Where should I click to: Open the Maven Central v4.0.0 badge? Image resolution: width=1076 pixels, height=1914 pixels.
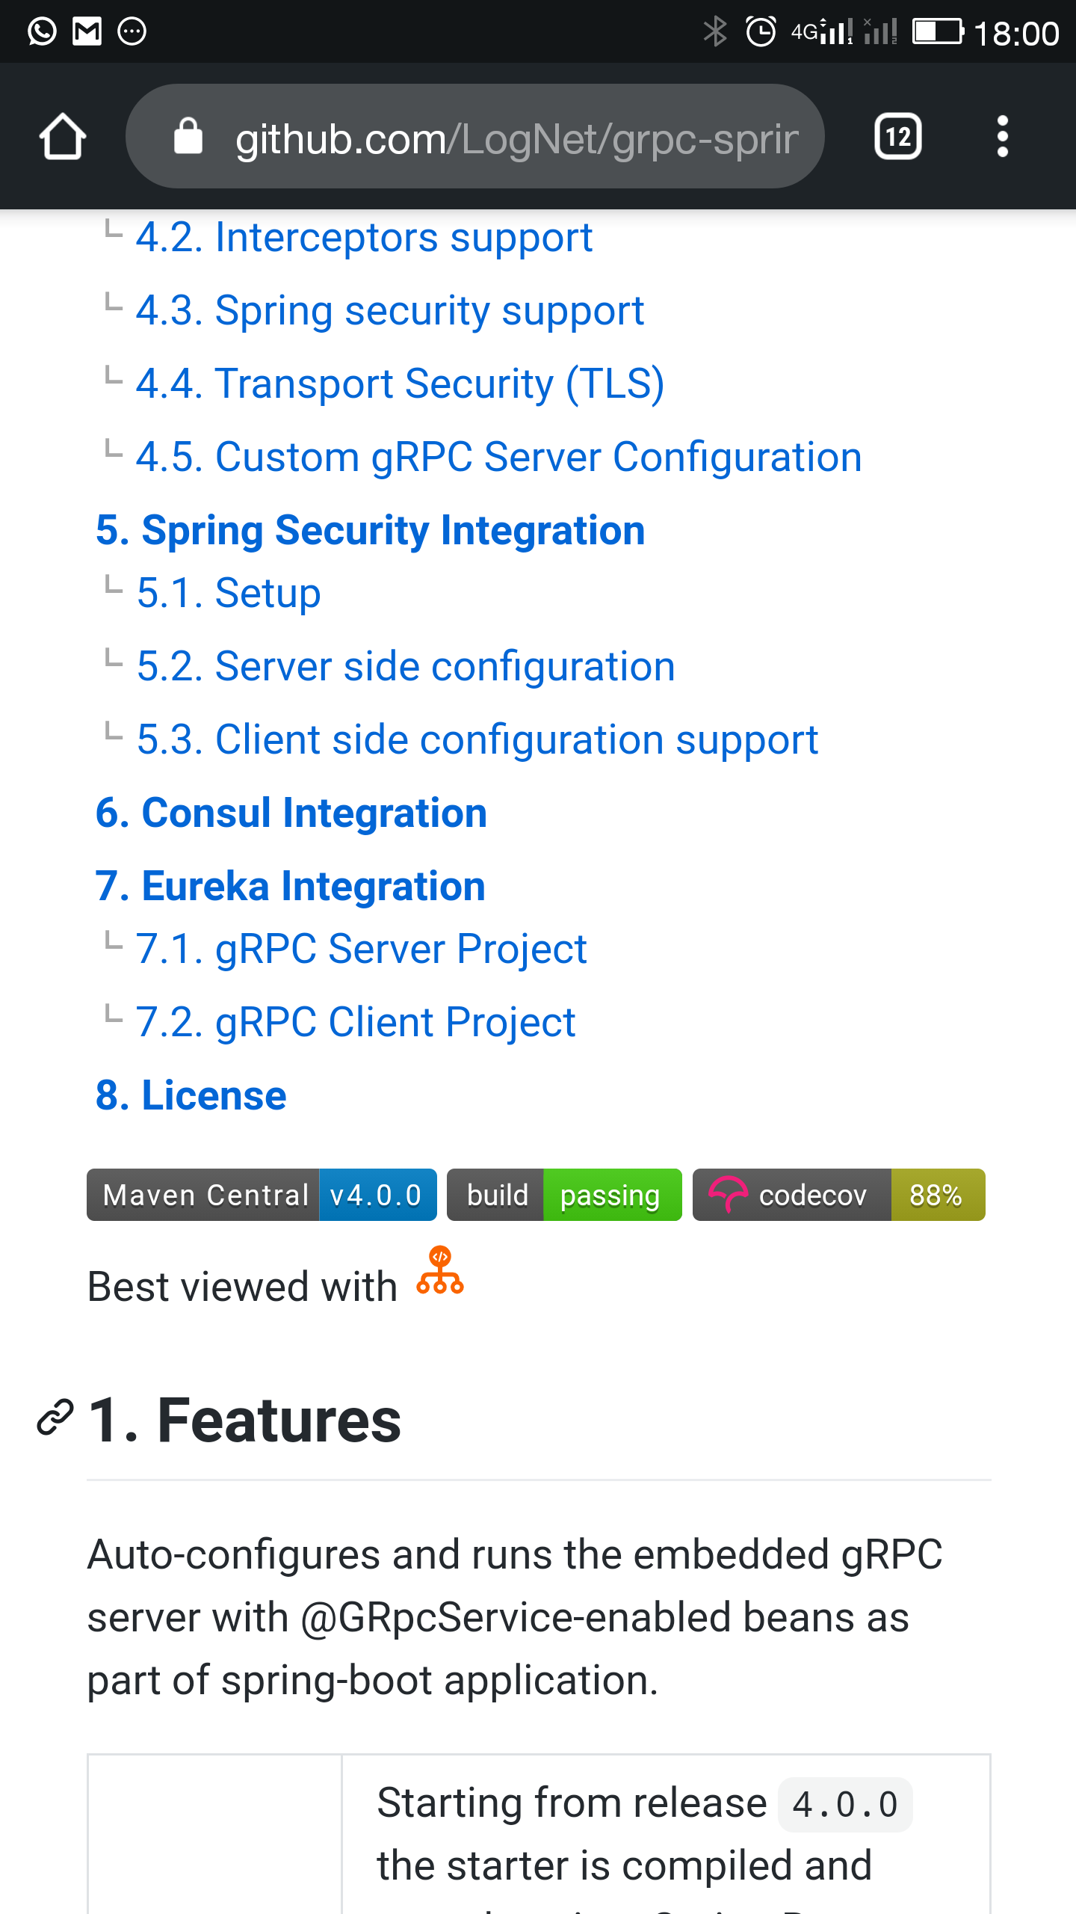tap(262, 1195)
